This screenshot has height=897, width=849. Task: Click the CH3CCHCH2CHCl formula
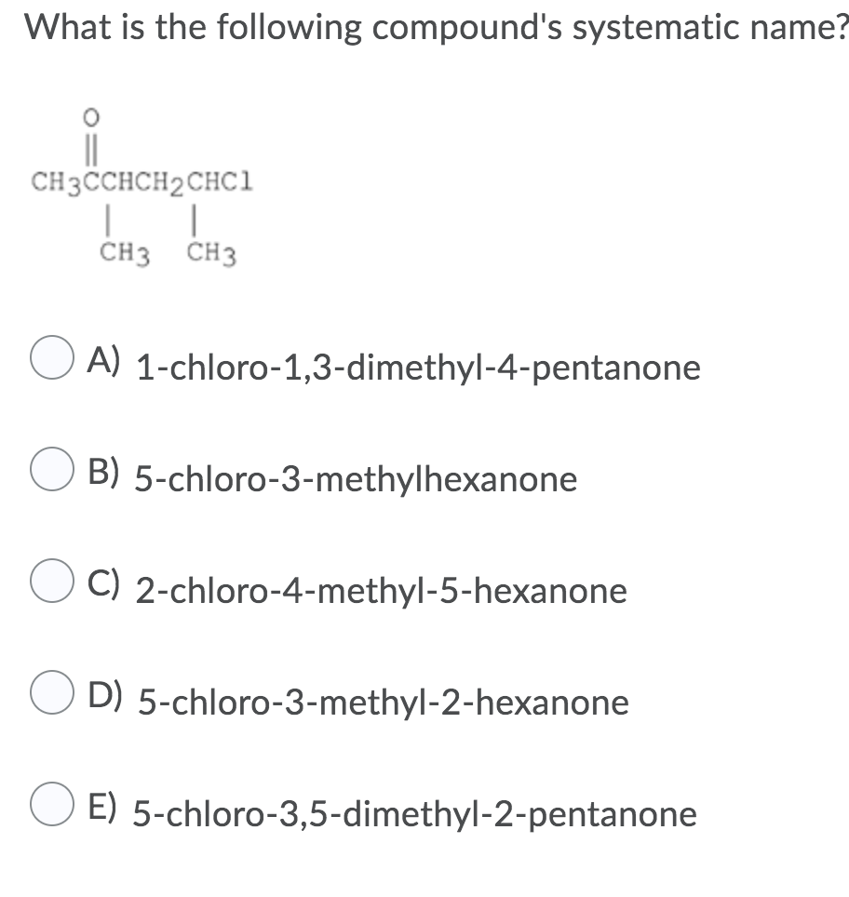[x=140, y=182]
